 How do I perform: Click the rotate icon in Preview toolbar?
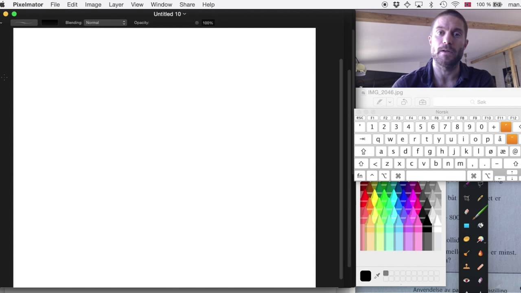click(404, 102)
